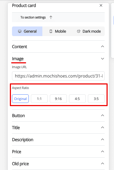Choose the 4:5 aspect ratio option
The height and width of the screenshot is (170, 114).
[77, 99]
